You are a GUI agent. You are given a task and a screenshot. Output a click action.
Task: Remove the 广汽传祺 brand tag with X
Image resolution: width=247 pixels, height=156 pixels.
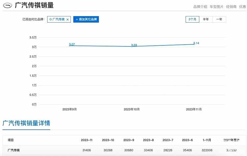68,19
